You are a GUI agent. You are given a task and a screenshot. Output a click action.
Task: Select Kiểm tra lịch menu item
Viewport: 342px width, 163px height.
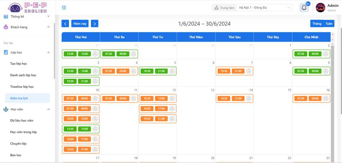point(27,98)
